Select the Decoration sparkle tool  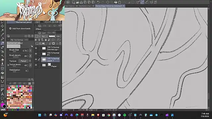coord(2,56)
